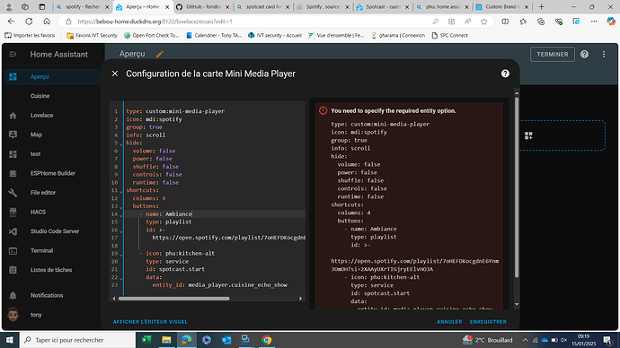This screenshot has width=620, height=348.
Task: Click ENREGISTRER to save the card
Action: pos(488,322)
